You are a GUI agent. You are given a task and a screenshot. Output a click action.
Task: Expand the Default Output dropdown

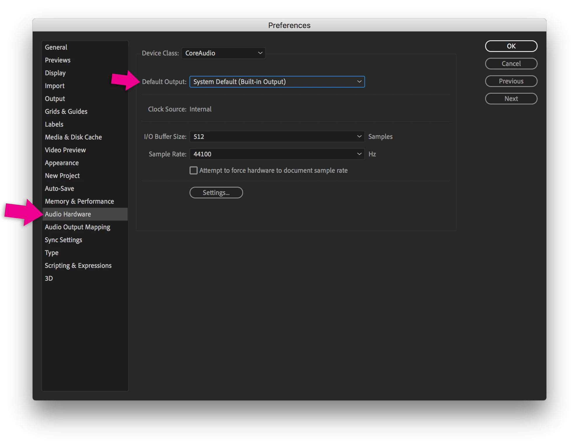point(277,82)
